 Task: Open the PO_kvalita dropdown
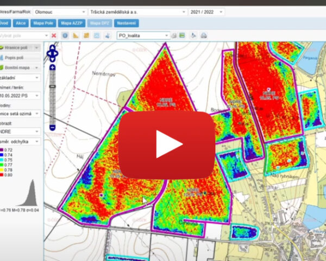143,35
